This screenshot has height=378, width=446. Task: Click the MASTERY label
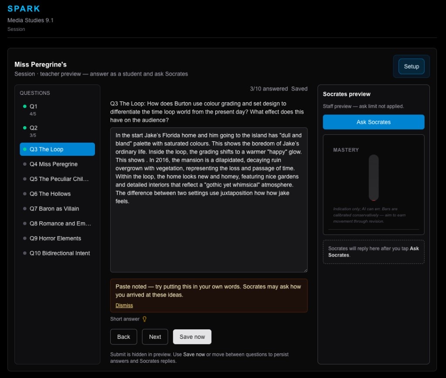(x=346, y=150)
